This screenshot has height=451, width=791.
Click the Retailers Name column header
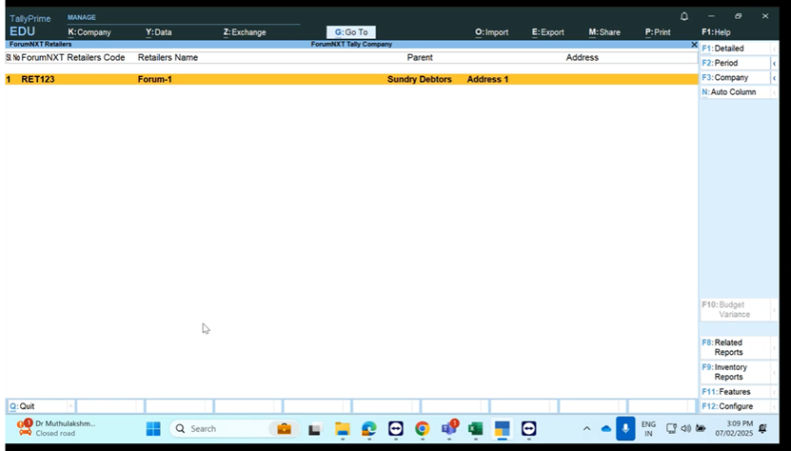tap(168, 57)
